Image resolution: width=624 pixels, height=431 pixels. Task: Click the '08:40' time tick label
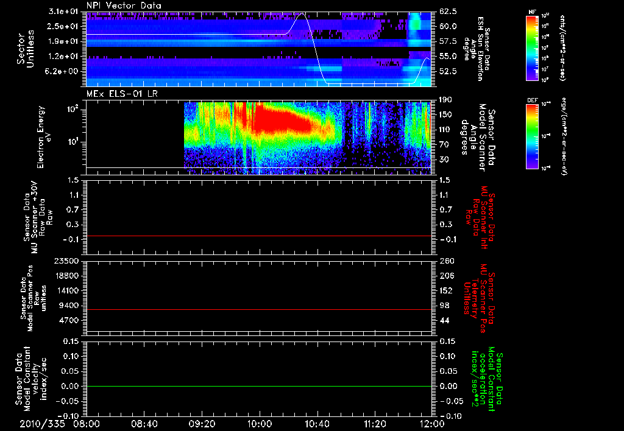point(144,424)
